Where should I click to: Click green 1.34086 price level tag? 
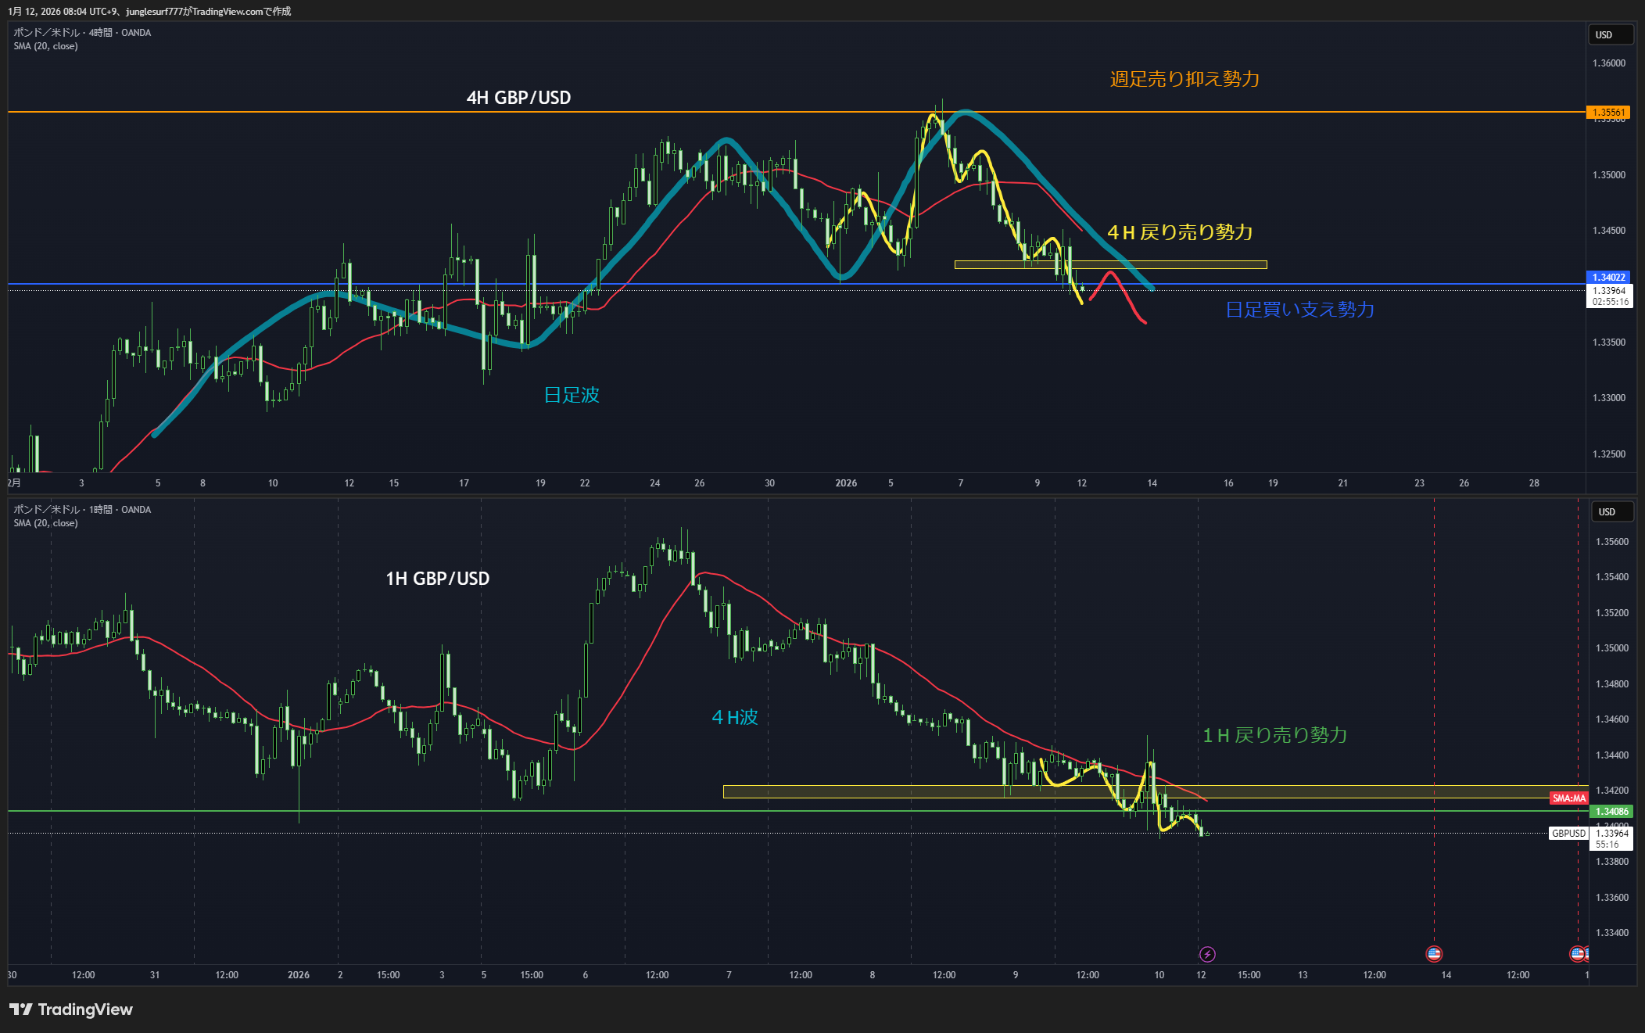(x=1611, y=812)
